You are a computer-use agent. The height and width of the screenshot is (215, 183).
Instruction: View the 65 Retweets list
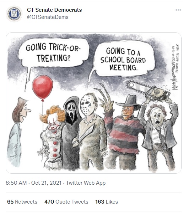click(x=22, y=202)
